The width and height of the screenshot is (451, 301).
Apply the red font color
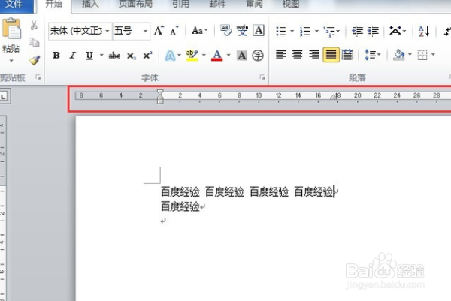217,55
